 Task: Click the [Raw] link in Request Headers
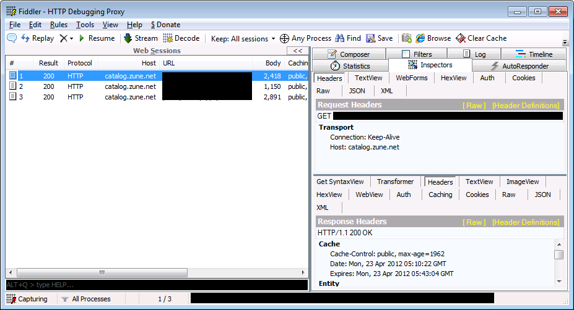coord(474,106)
